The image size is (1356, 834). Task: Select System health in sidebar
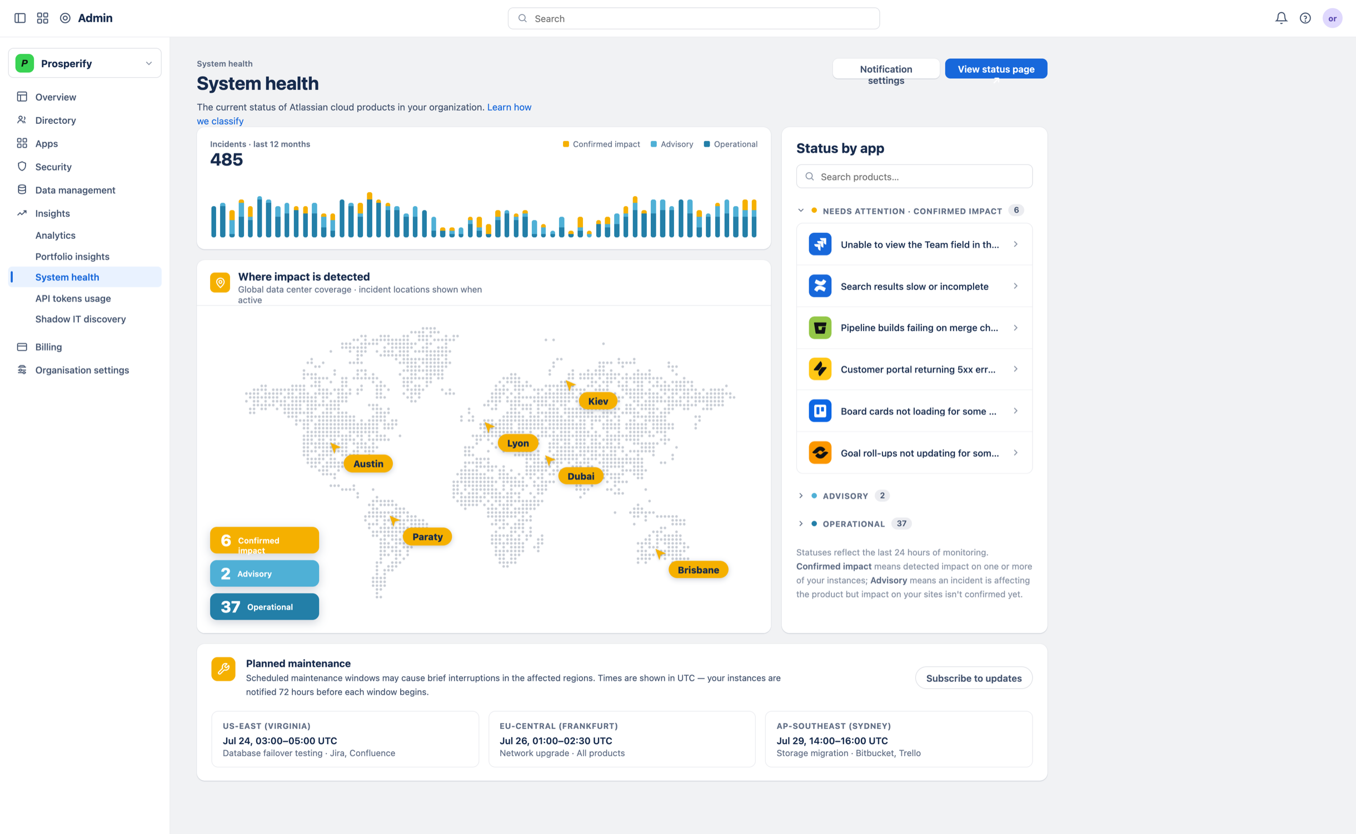[85, 277]
